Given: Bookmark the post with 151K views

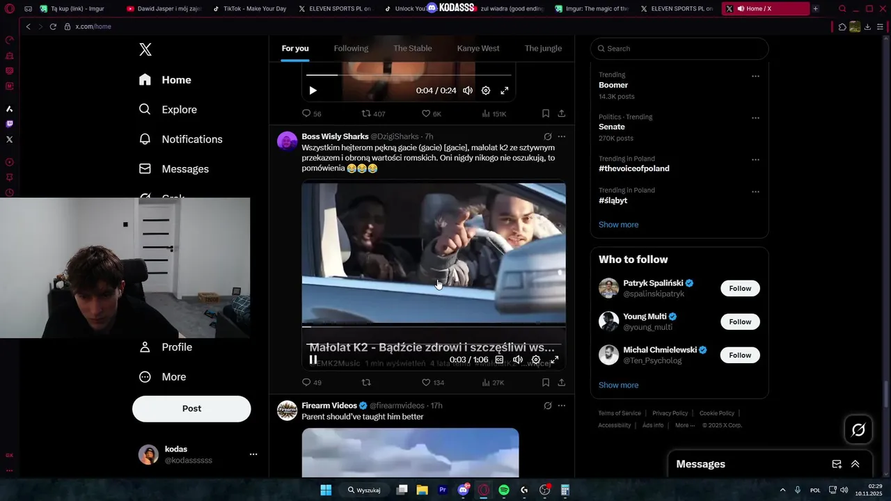Looking at the screenshot, I should click(x=546, y=113).
